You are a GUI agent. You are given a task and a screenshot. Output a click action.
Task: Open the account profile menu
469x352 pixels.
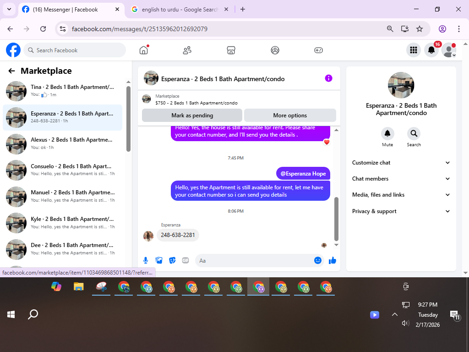tap(449, 50)
